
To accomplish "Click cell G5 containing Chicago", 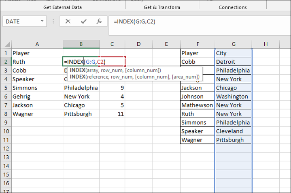I will 234,88.
